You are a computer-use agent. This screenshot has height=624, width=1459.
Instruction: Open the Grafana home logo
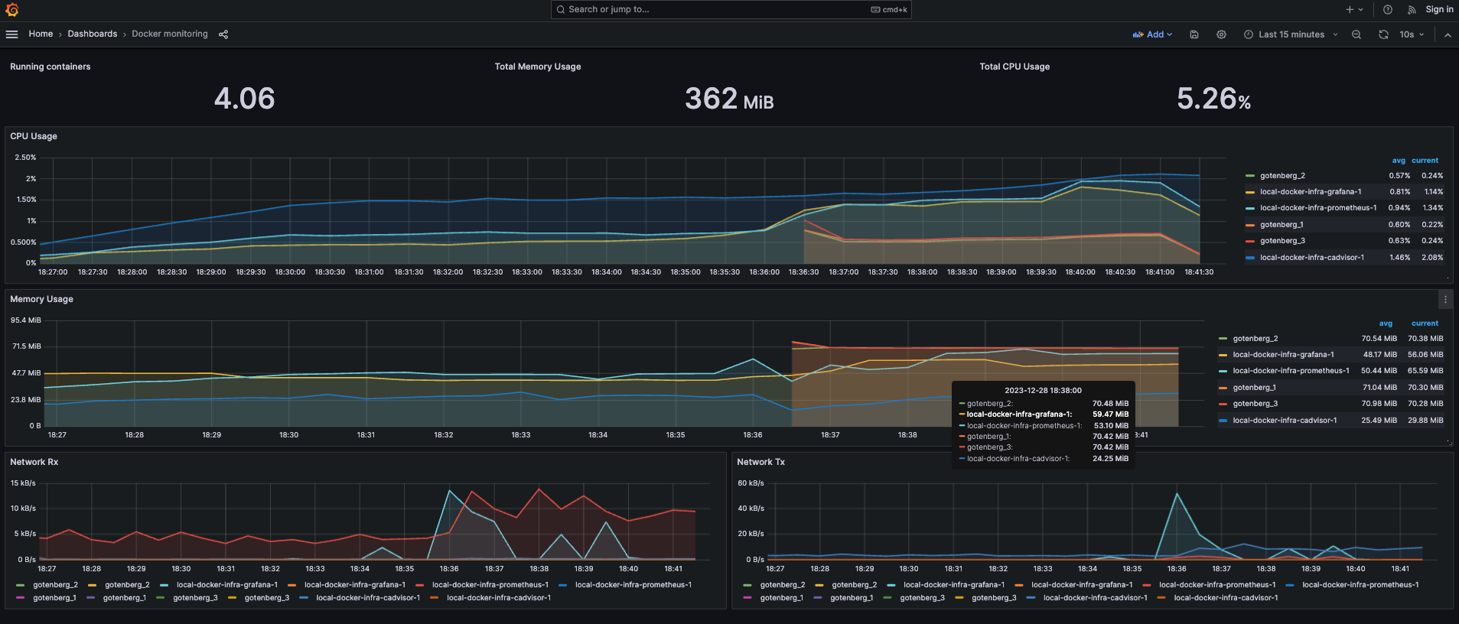tap(12, 10)
